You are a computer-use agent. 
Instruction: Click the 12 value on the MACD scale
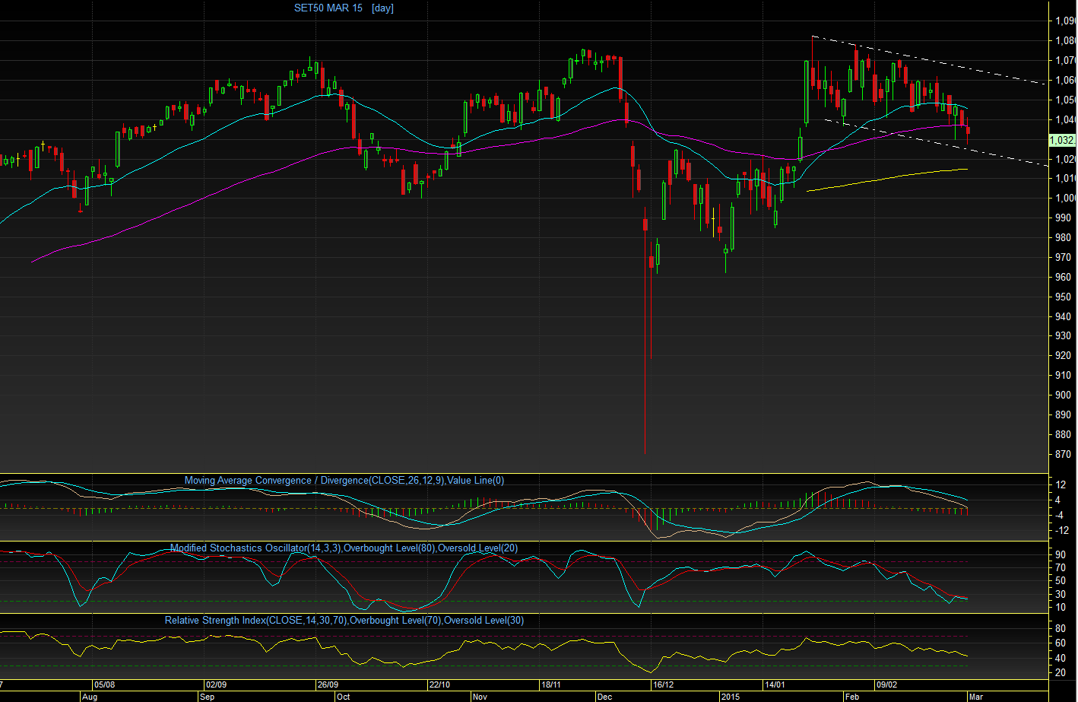click(1061, 485)
